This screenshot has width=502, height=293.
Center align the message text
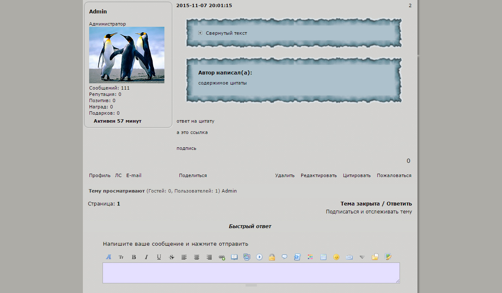pos(197,257)
